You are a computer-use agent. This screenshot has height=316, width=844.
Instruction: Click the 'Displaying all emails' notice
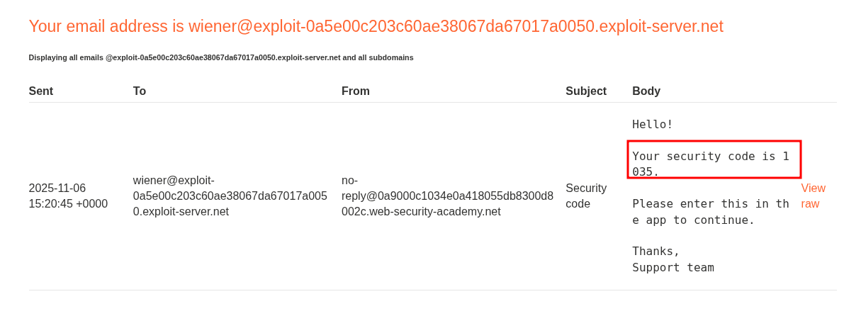(67, 57)
